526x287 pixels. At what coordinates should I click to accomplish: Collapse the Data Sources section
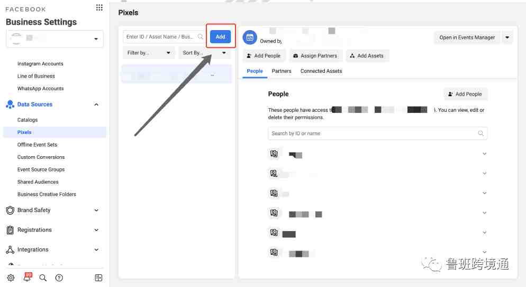[96, 104]
